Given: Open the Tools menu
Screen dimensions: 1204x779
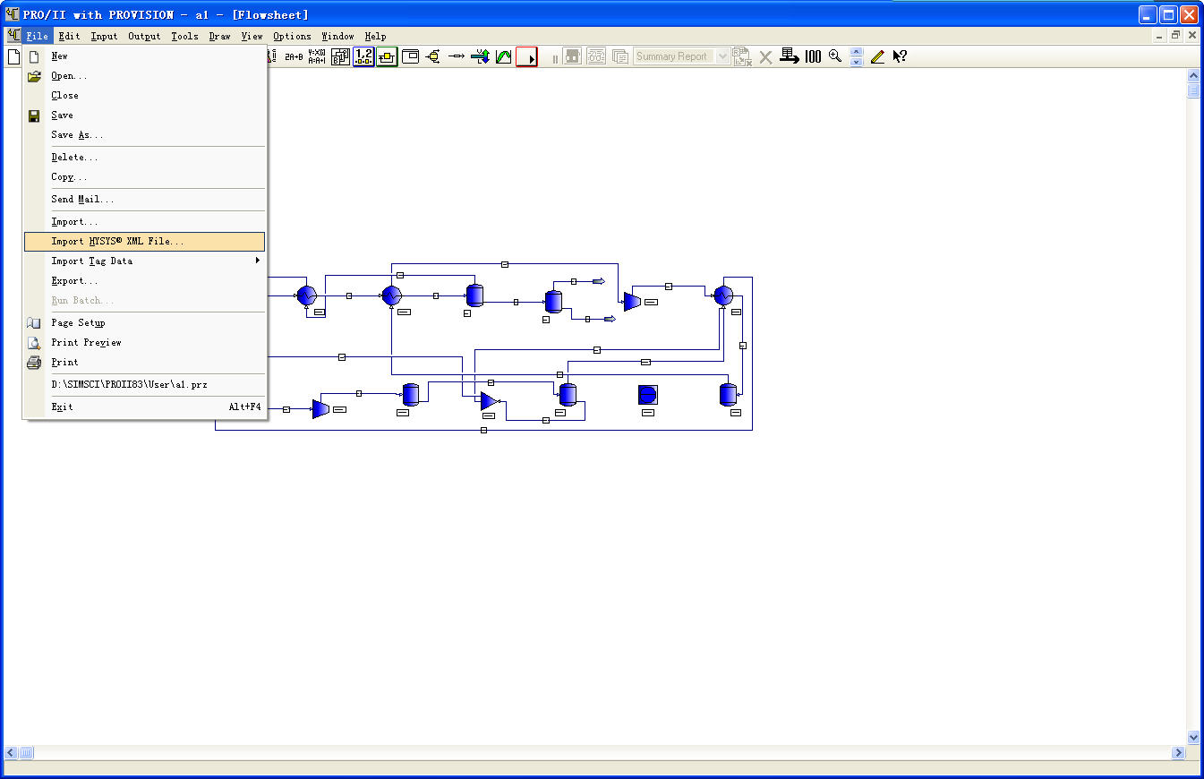Looking at the screenshot, I should click(x=184, y=37).
